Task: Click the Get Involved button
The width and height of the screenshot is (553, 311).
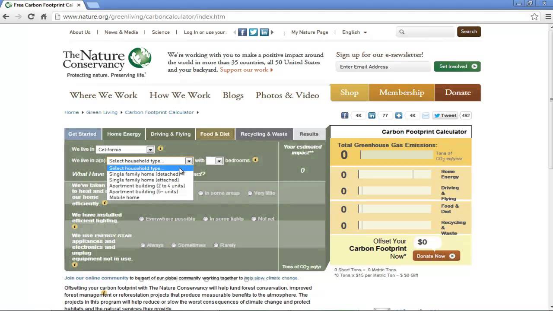Action: click(458, 67)
